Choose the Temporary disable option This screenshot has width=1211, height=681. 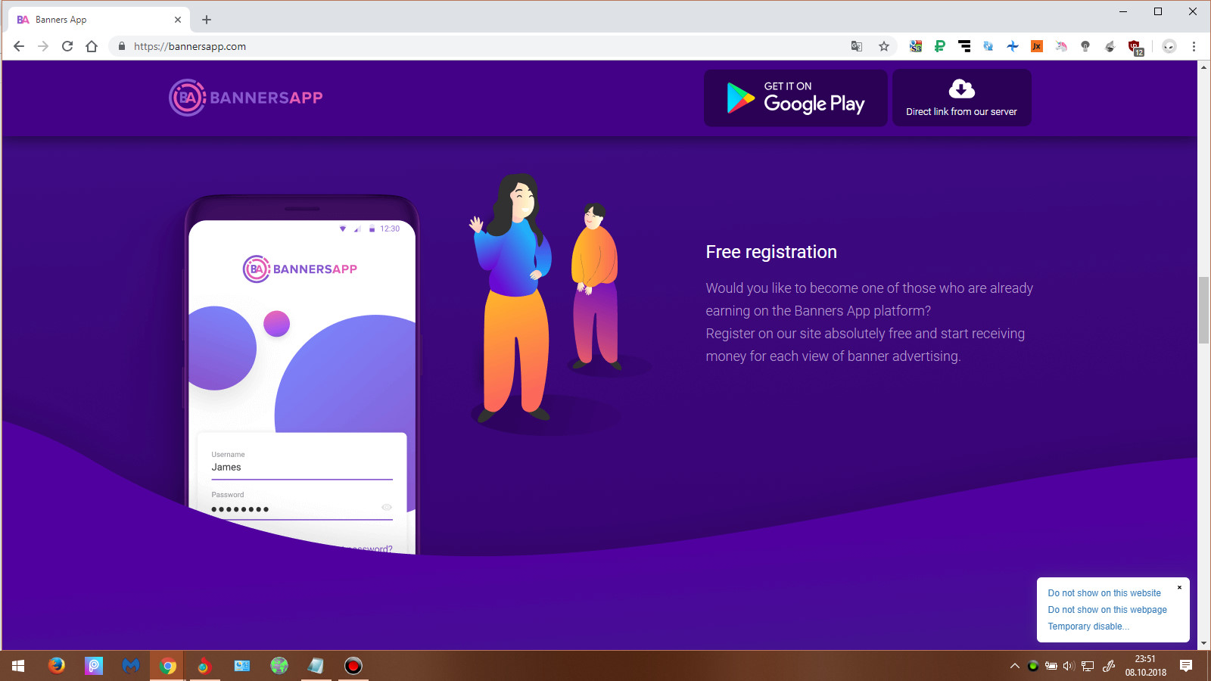tap(1088, 627)
